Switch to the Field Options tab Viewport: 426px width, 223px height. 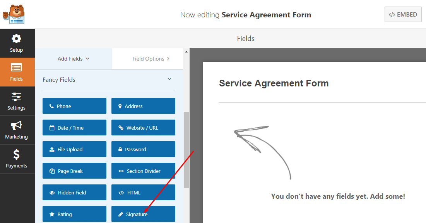click(x=151, y=59)
